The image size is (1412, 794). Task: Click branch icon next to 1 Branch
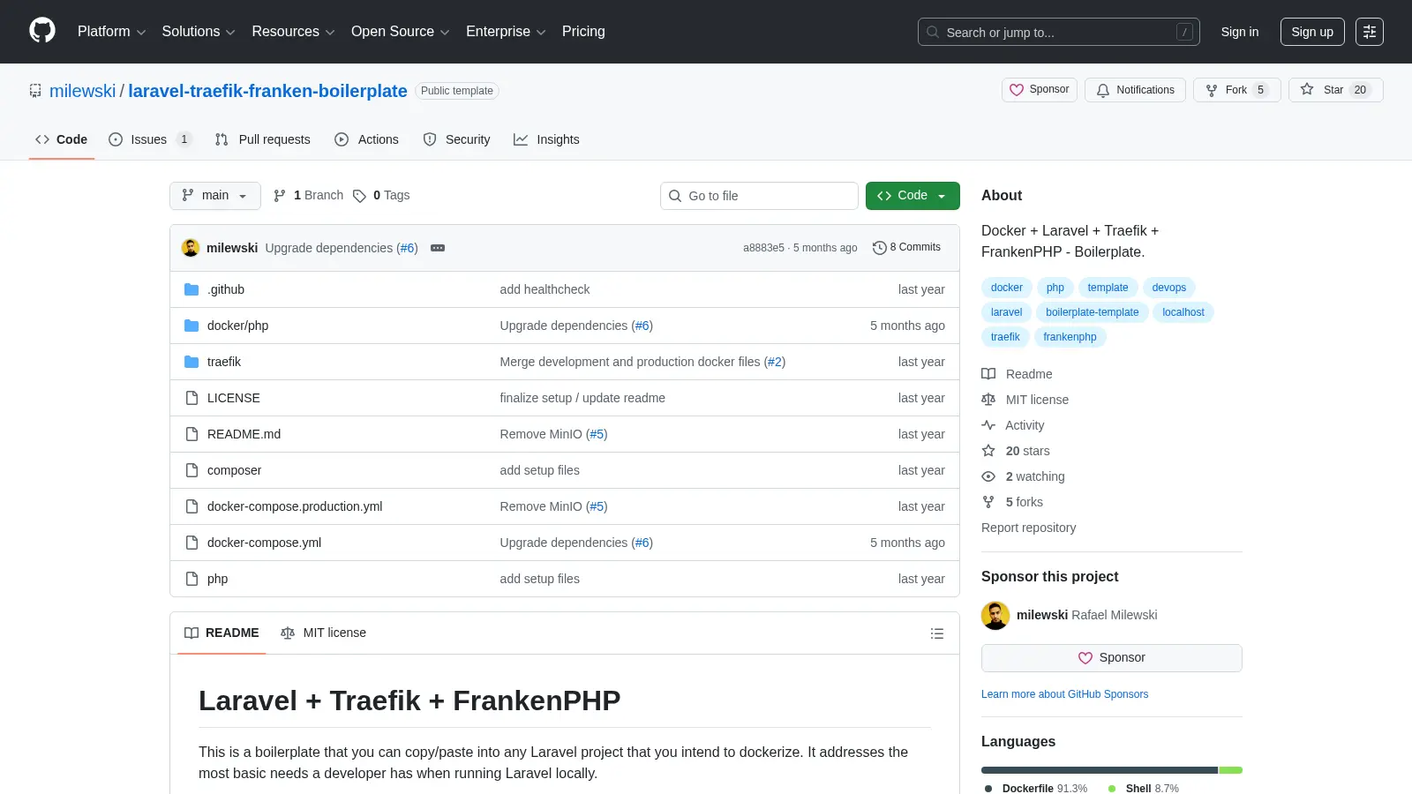(280, 196)
